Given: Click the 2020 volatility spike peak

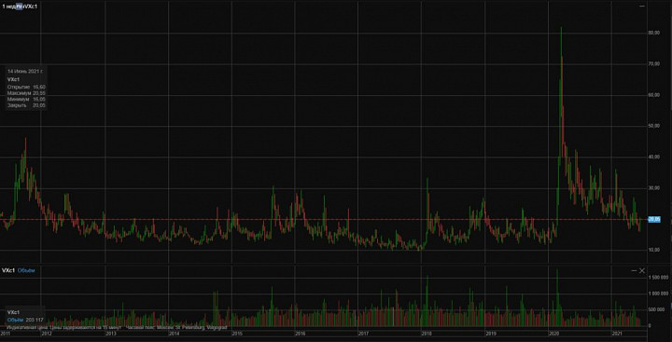Looking at the screenshot, I should coord(561,28).
